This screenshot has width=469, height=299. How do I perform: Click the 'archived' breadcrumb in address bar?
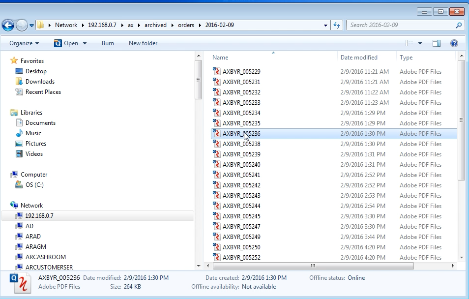coord(155,25)
